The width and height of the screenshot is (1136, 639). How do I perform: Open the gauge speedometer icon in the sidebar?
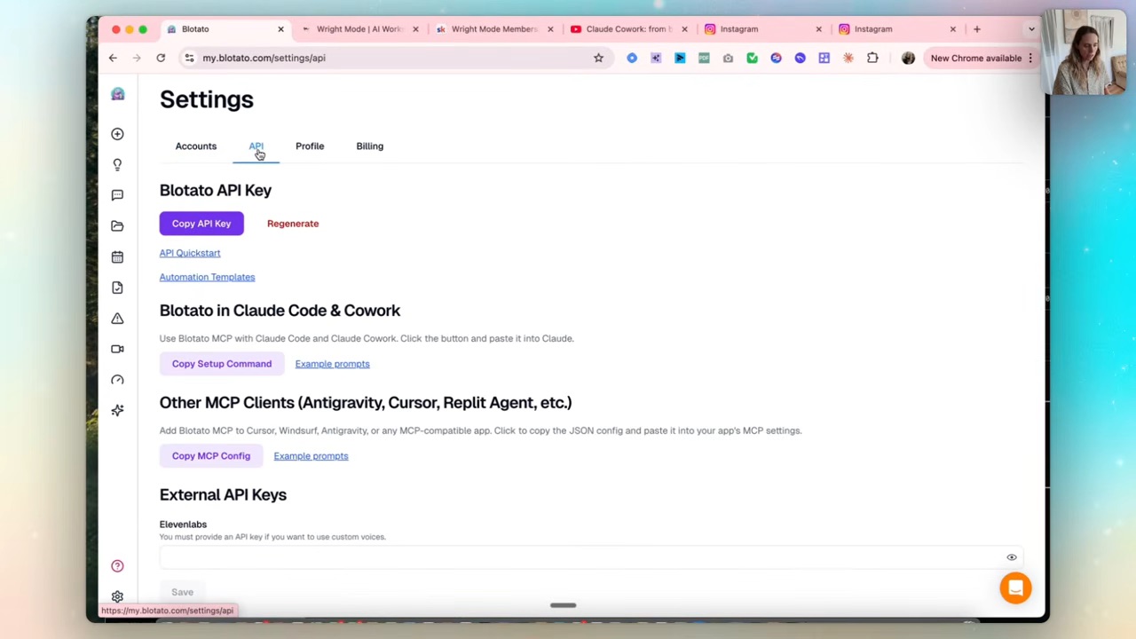pyautogui.click(x=117, y=380)
